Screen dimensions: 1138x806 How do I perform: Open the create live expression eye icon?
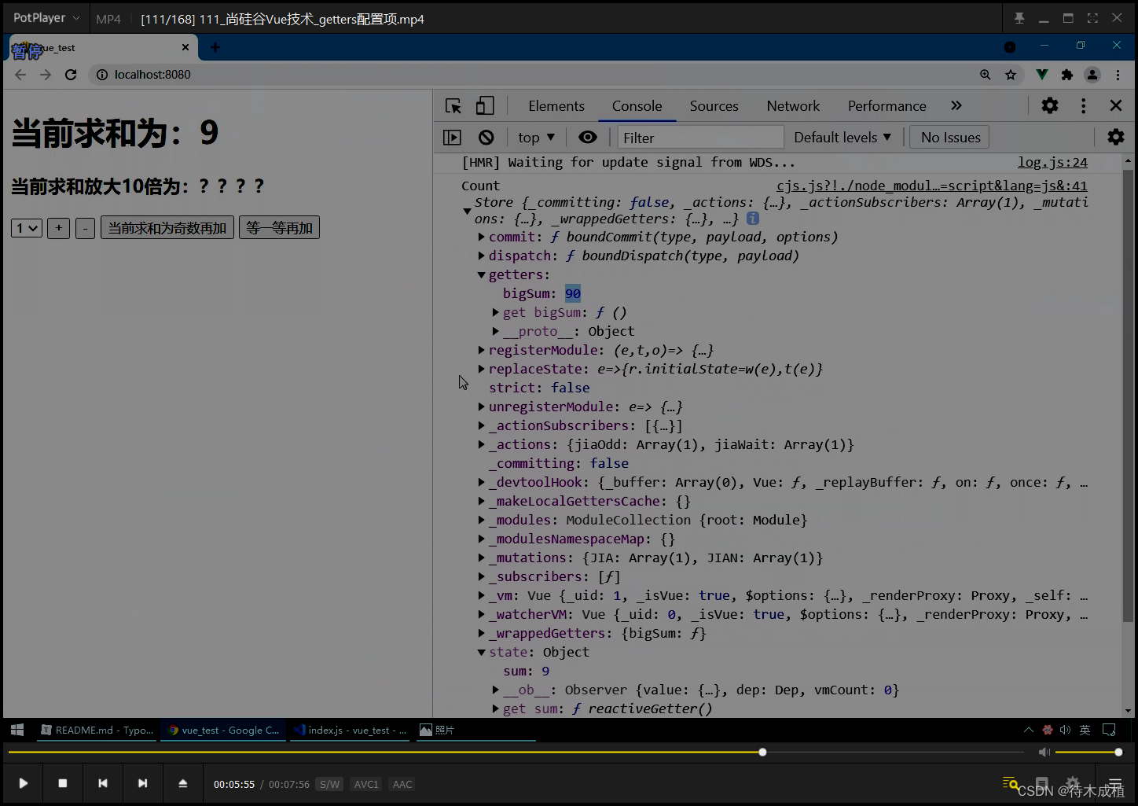(x=587, y=137)
